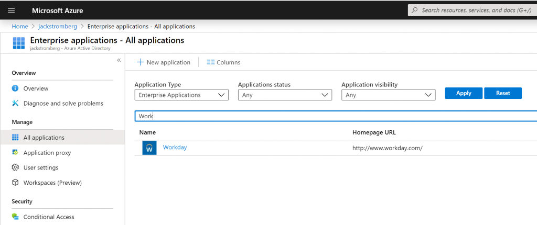
Task: Click the Overview info icon
Action: (15, 88)
